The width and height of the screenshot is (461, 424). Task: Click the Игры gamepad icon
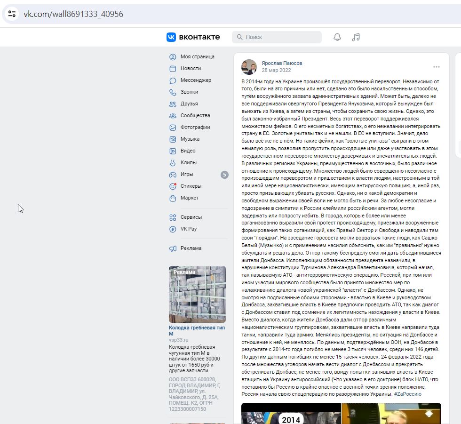(x=173, y=175)
